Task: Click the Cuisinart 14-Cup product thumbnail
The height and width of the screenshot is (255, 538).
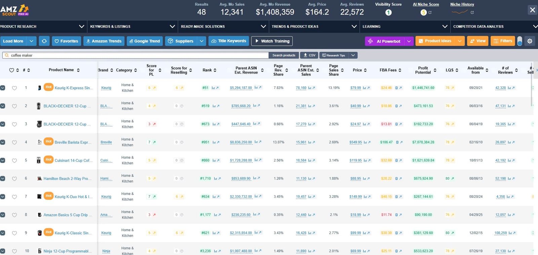Action: [39, 160]
